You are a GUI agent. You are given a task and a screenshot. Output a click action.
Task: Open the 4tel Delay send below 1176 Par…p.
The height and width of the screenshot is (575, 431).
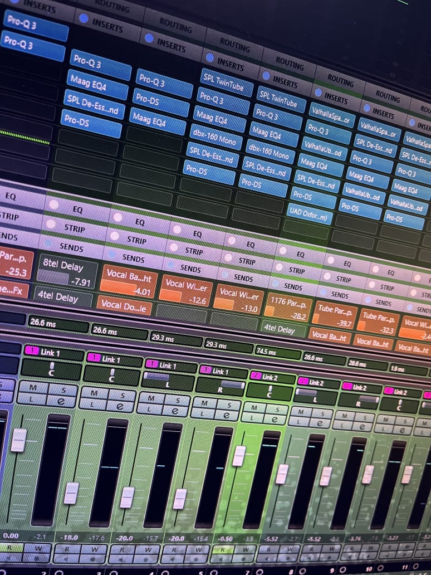click(284, 329)
